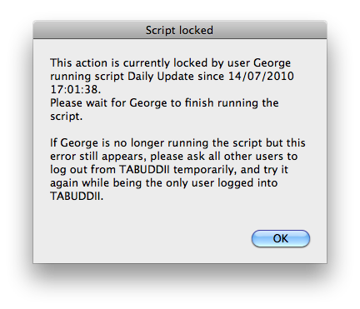Click the final 'TABUDDII.' word
The width and height of the screenshot is (360, 309).
click(x=77, y=197)
